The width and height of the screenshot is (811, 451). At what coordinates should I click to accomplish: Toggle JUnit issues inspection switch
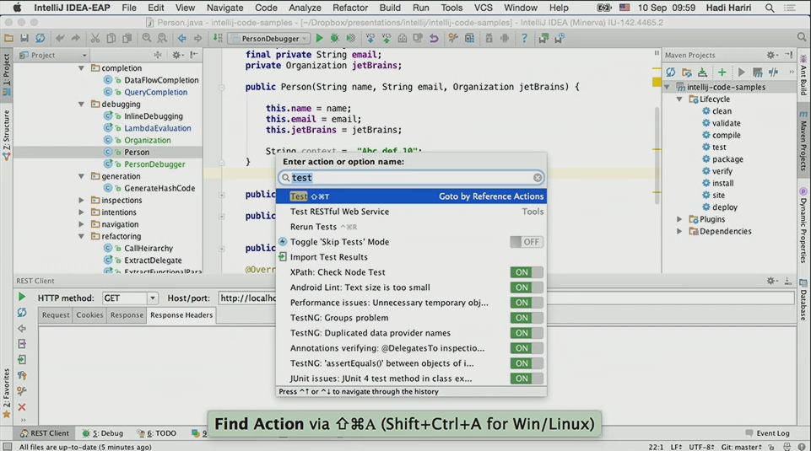click(x=526, y=379)
